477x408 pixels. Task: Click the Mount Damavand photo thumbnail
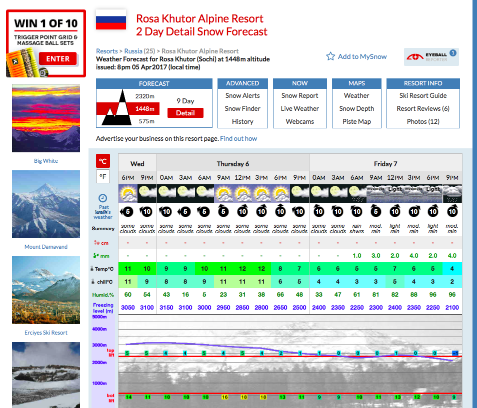click(46, 204)
